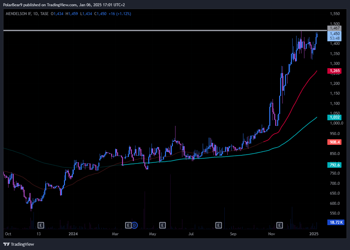Click the blue 1,450 current price label
Screen dimensions: 350x250
(334, 34)
